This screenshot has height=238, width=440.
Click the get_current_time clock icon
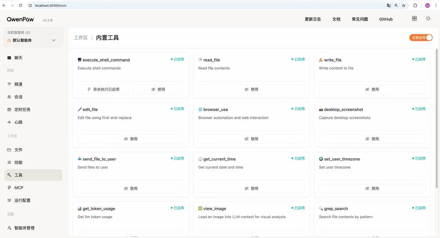(x=200, y=159)
